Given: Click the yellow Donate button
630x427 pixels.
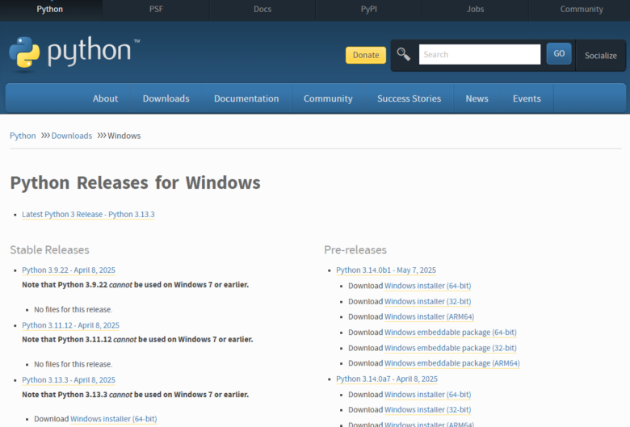Looking at the screenshot, I should [x=366, y=55].
